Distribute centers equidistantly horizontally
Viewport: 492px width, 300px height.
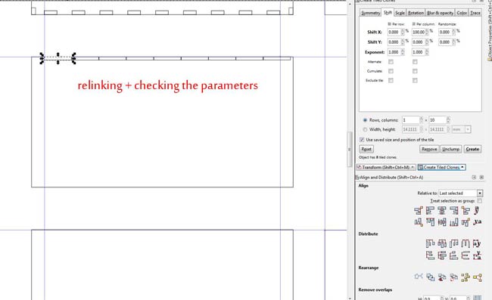[x=442, y=243]
